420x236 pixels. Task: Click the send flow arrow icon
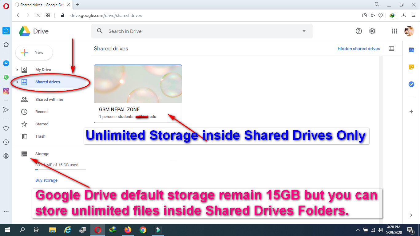[373, 15]
